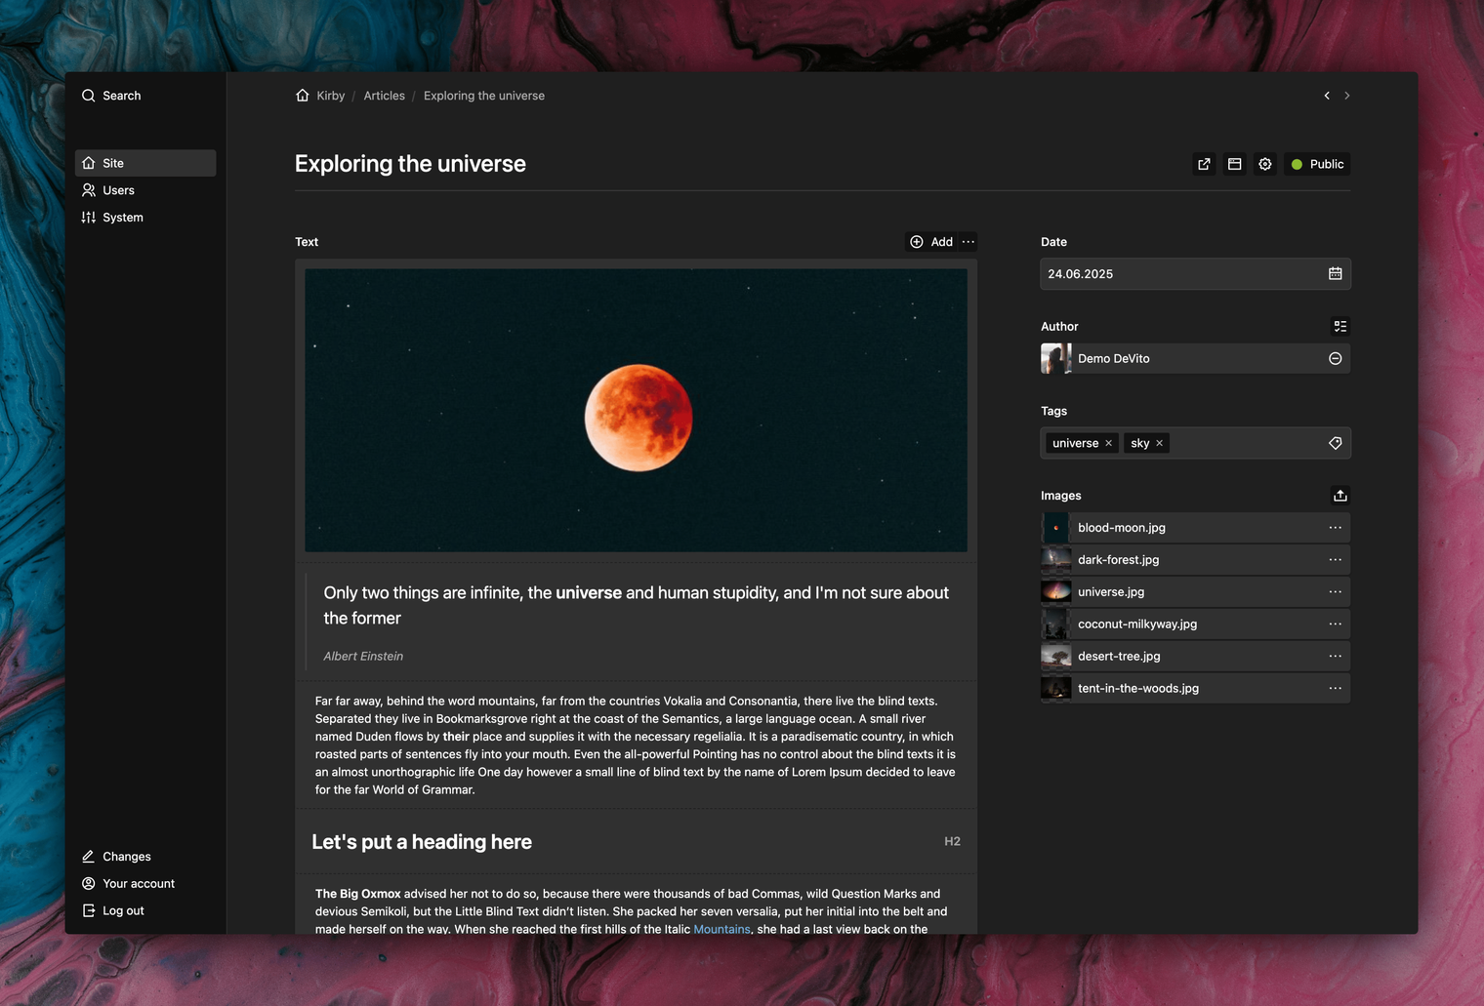This screenshot has width=1484, height=1006.
Task: Remove author Demo DeVito
Action: 1336,359
